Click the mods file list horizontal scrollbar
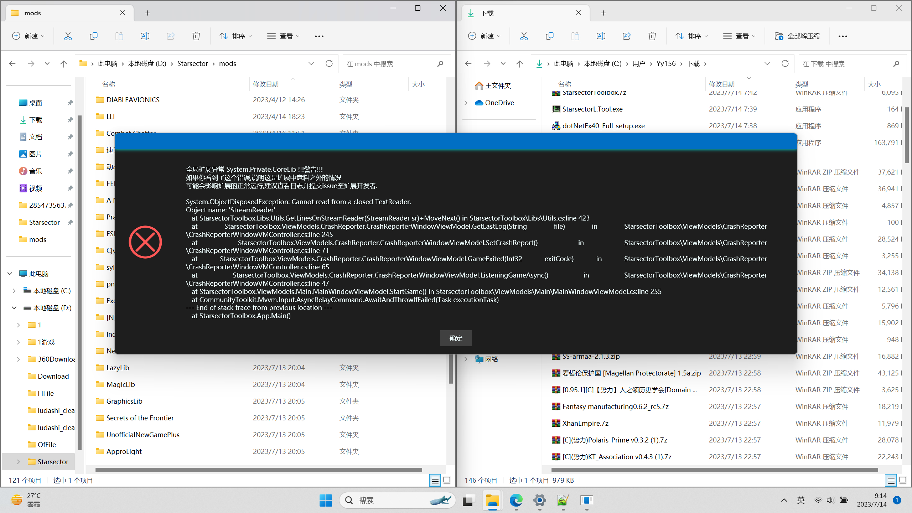The width and height of the screenshot is (912, 513). point(259,470)
